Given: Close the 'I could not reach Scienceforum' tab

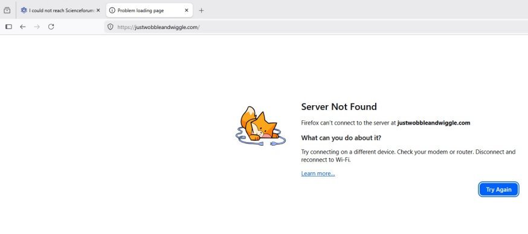Looking at the screenshot, I should [98, 10].
